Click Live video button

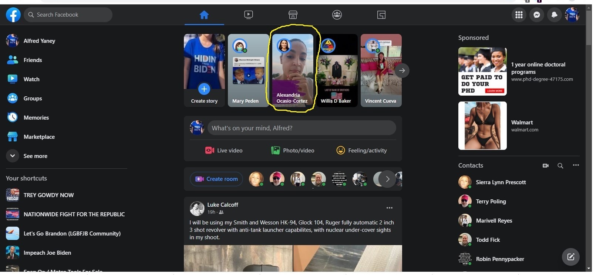[224, 151]
